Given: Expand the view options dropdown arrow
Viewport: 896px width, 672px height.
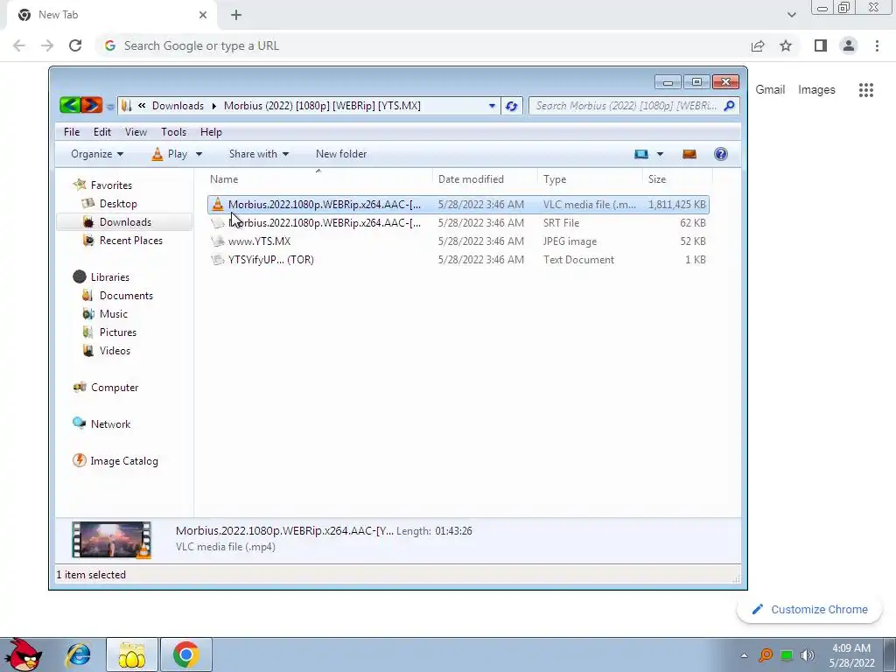Looking at the screenshot, I should pyautogui.click(x=660, y=154).
